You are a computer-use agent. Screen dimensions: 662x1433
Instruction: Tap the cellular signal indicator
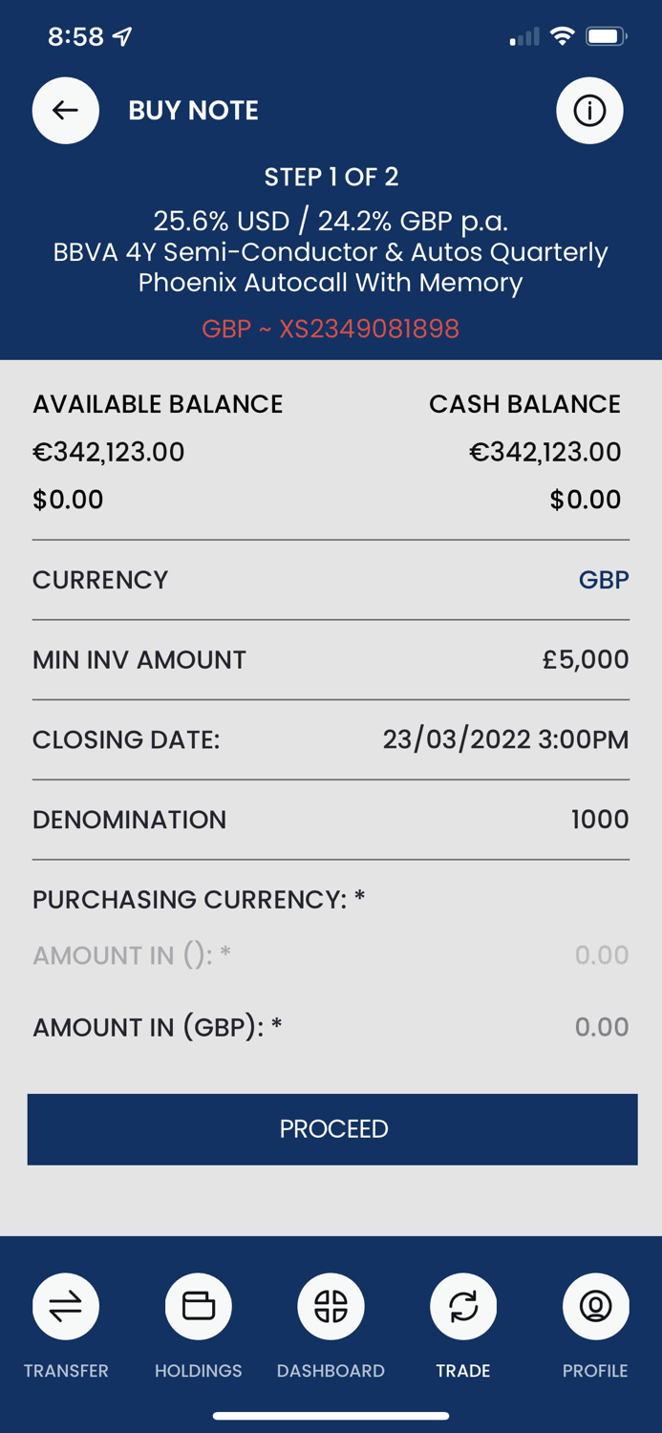coord(523,36)
